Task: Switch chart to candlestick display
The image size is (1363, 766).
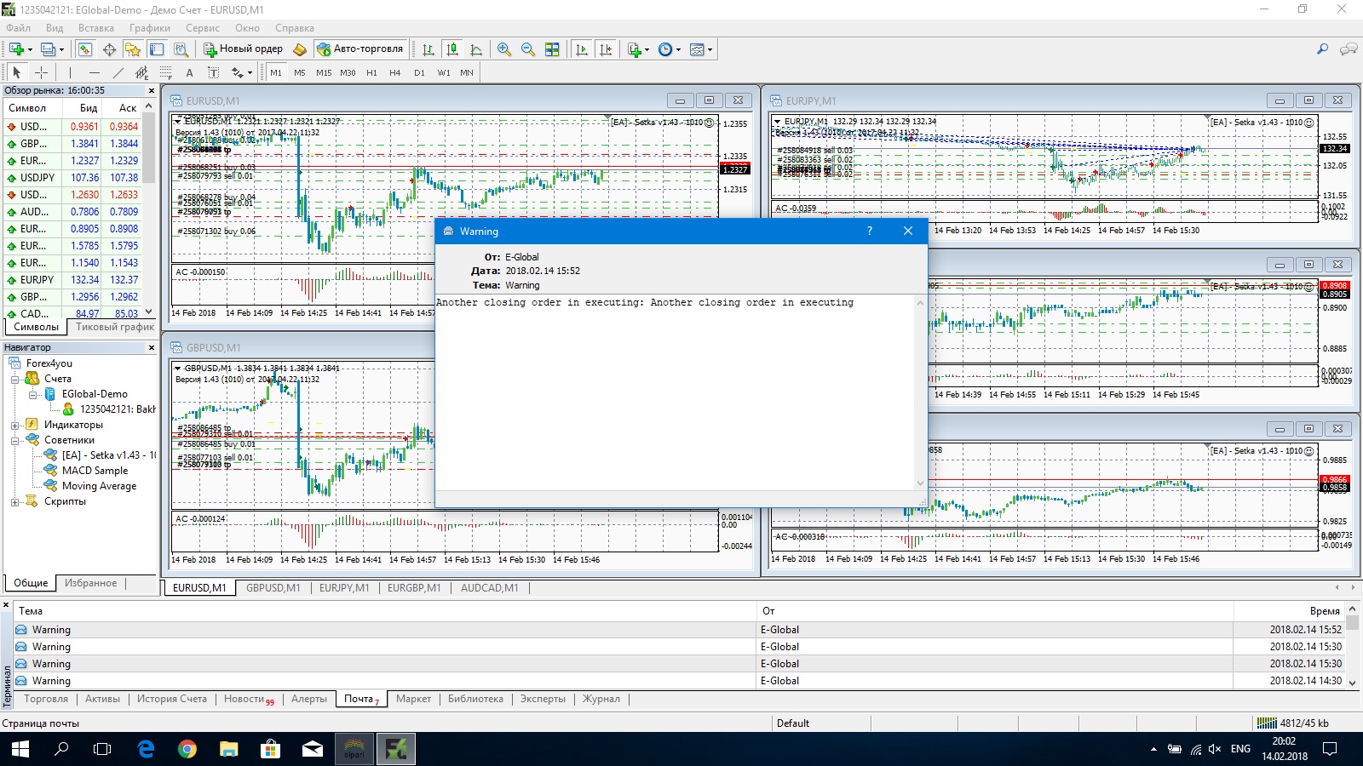Action: [452, 49]
